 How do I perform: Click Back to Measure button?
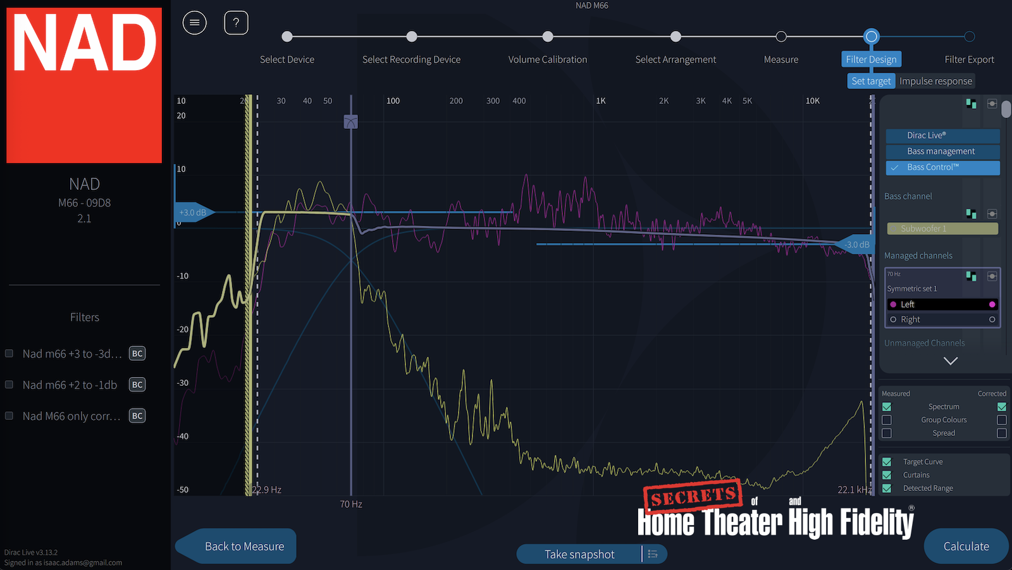(x=236, y=546)
